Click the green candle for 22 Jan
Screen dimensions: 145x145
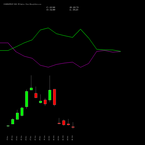tap(22, 112)
